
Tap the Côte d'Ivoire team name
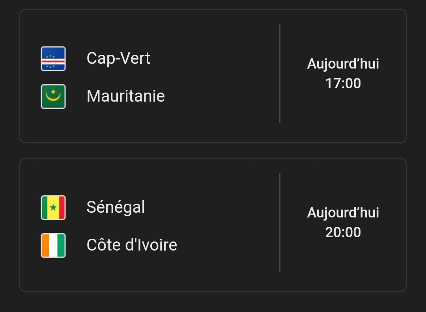click(x=132, y=245)
